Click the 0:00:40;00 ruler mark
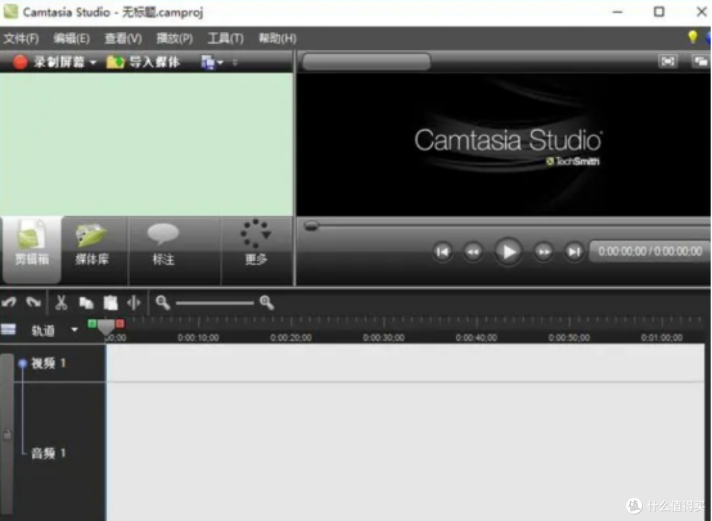Image resolution: width=712 pixels, height=521 pixels. point(477,338)
